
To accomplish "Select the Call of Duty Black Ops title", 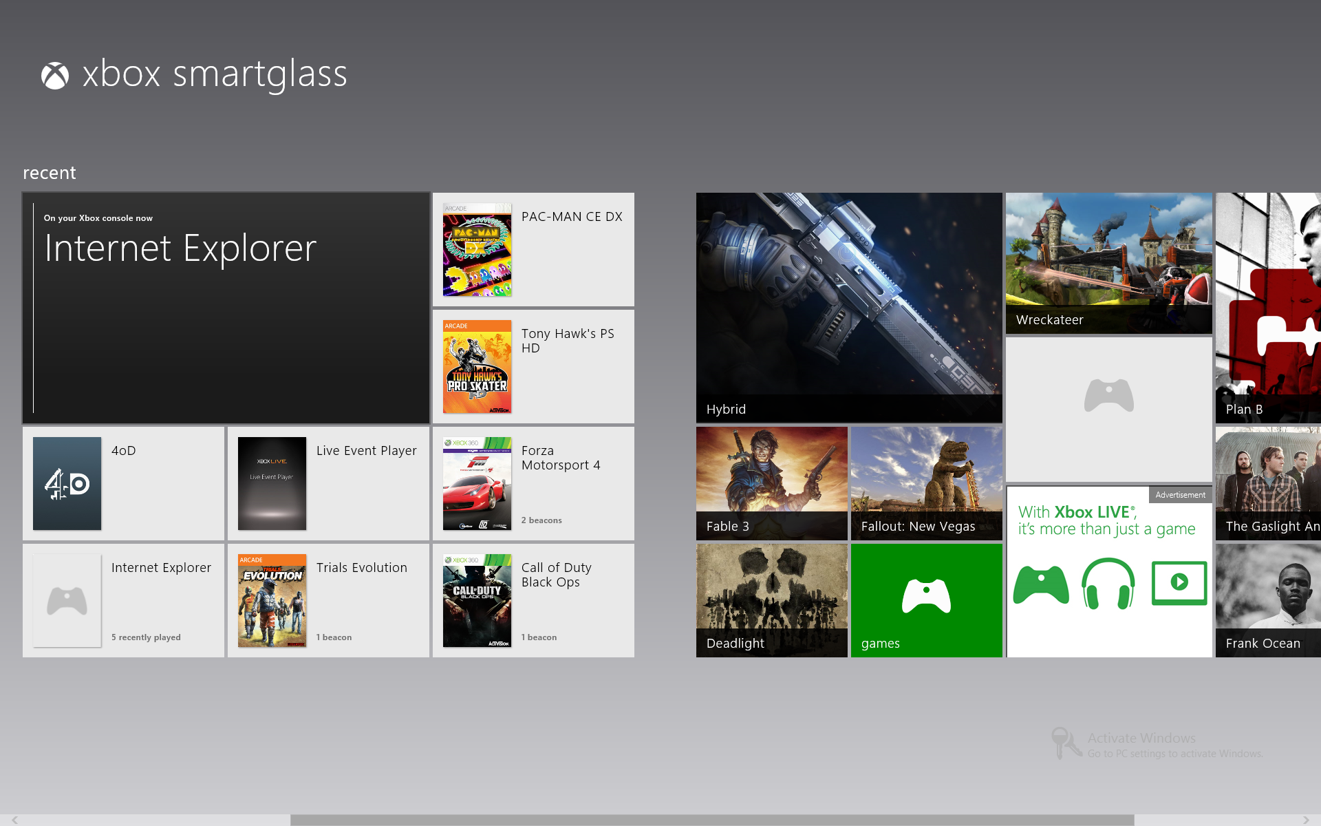I will [557, 575].
